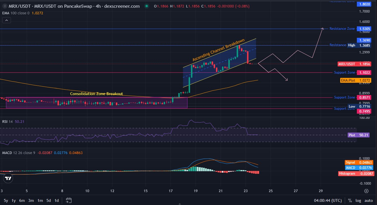
Task: Select the 1m time range
Action: 40,200
